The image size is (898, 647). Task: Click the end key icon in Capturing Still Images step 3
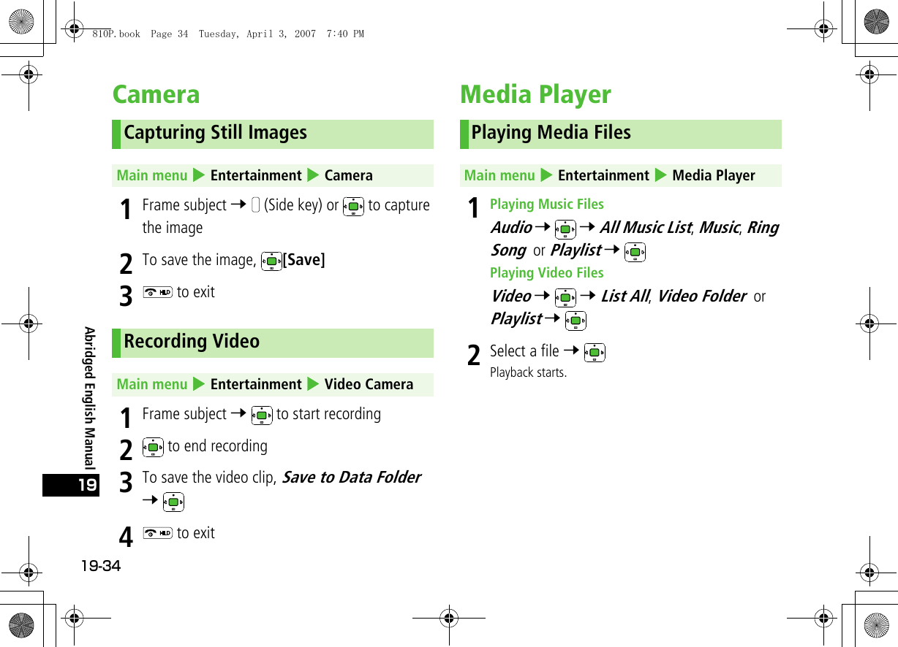click(x=158, y=292)
